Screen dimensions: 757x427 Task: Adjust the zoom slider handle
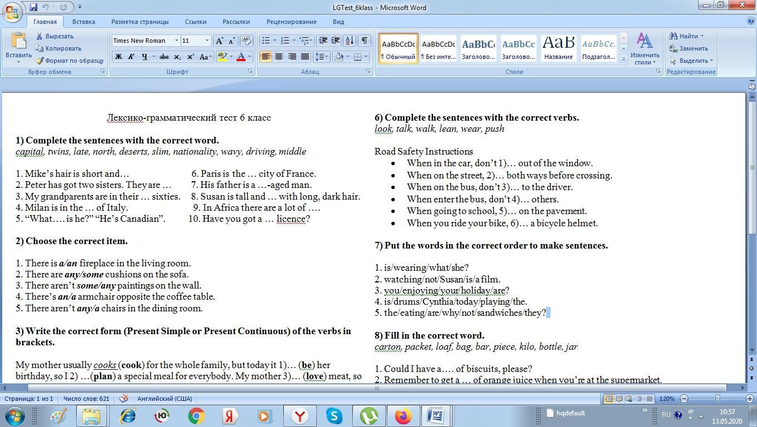coord(717,399)
